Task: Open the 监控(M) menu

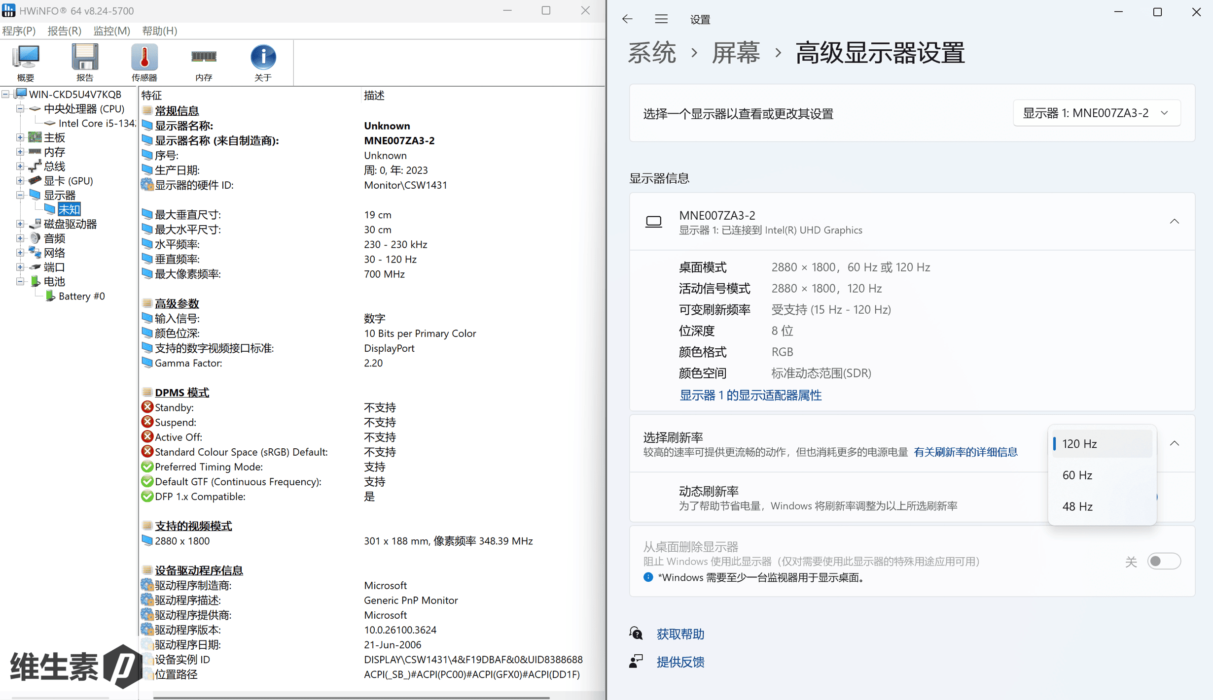Action: (x=111, y=31)
